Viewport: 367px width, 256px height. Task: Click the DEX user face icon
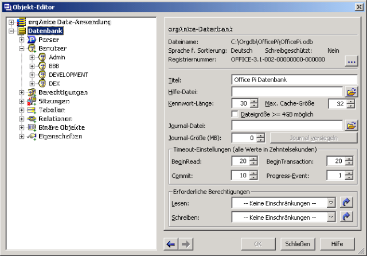[x=42, y=84]
